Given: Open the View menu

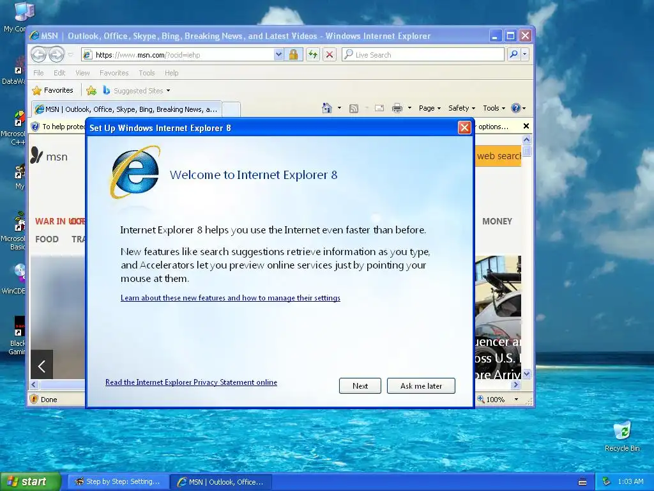Looking at the screenshot, I should click(82, 73).
